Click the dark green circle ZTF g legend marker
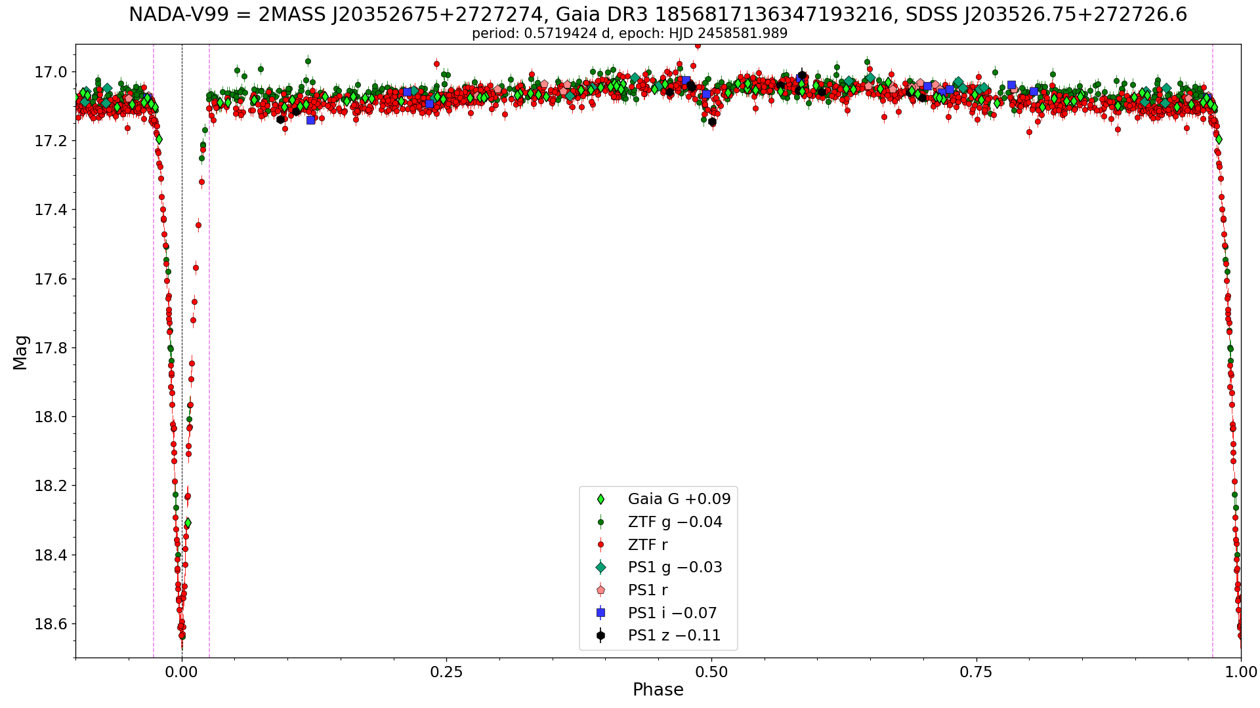 click(600, 522)
